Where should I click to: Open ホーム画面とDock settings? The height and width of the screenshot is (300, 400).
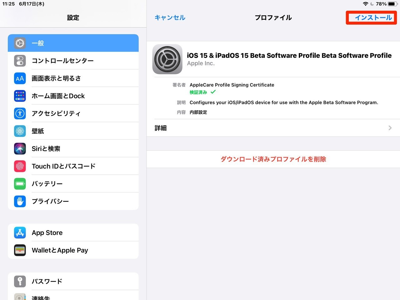click(x=73, y=96)
